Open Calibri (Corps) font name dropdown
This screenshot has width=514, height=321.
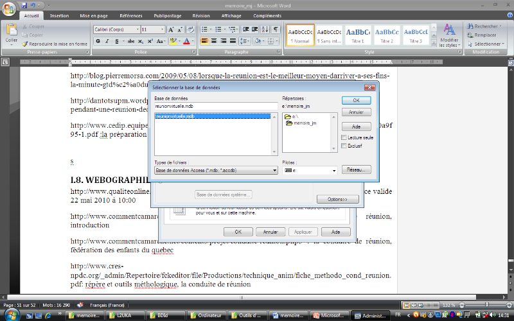click(x=137, y=30)
